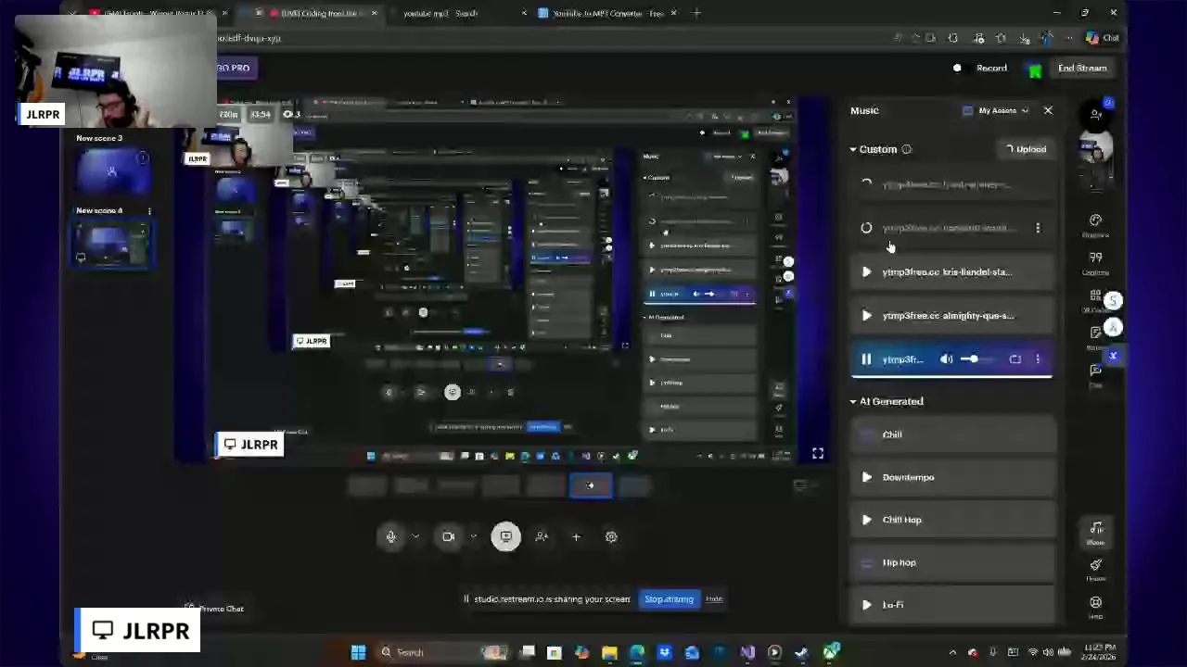The height and width of the screenshot is (667, 1187).
Task: Open a new browser tab
Action: (x=697, y=13)
